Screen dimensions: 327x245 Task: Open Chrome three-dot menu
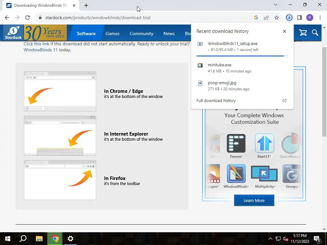point(320,18)
